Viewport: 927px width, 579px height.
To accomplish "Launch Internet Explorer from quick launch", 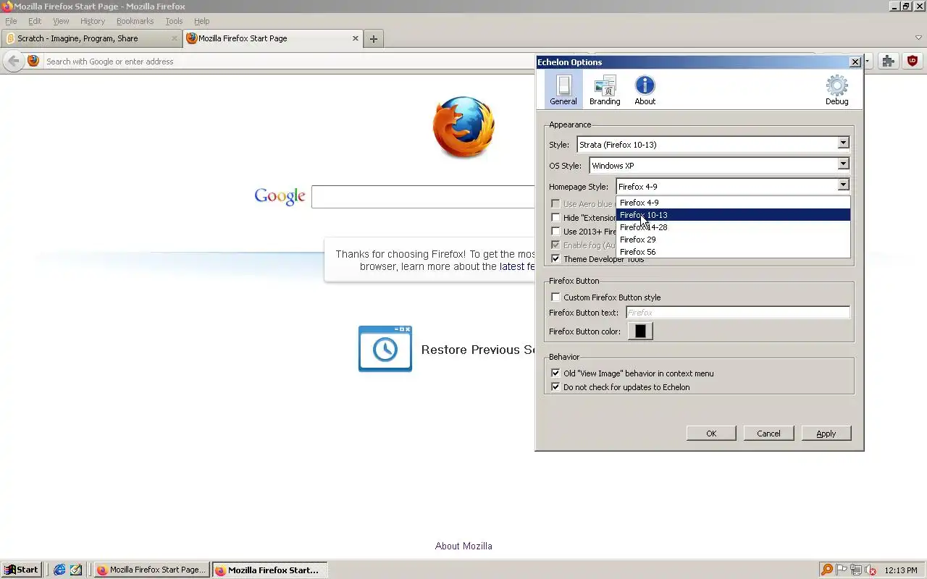I will tap(59, 570).
